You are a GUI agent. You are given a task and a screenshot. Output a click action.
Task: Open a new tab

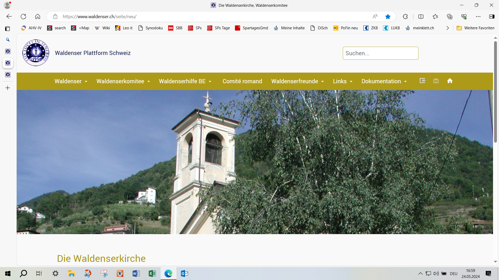[8, 88]
